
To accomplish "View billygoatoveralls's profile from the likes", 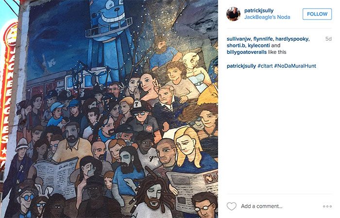I will tap(247, 52).
